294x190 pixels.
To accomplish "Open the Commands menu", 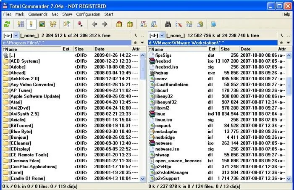I will [x=38, y=14].
